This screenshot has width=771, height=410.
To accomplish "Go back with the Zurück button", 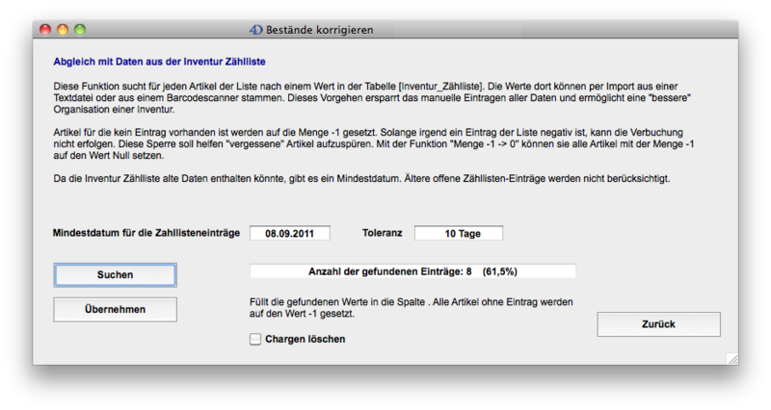I will click(658, 324).
